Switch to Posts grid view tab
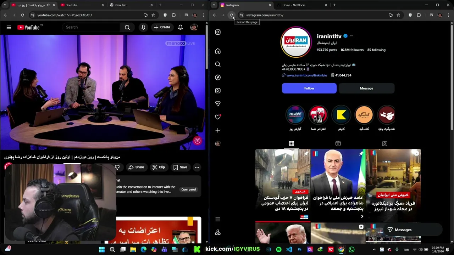The image size is (454, 255). (x=292, y=143)
